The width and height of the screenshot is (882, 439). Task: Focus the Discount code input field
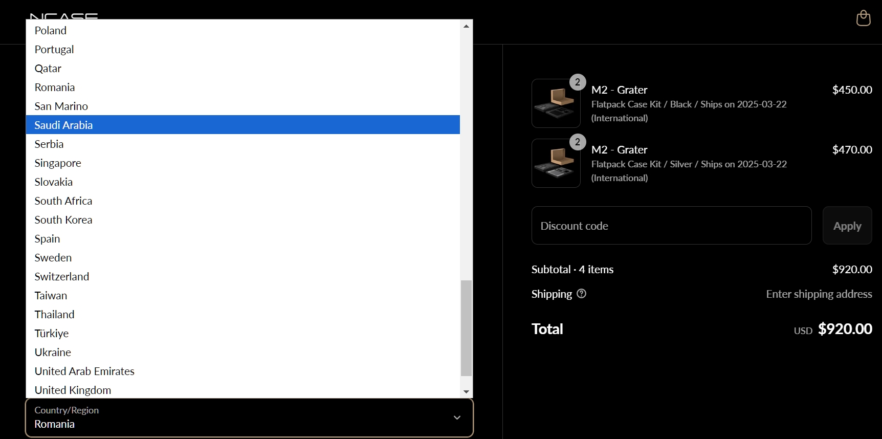pyautogui.click(x=671, y=226)
